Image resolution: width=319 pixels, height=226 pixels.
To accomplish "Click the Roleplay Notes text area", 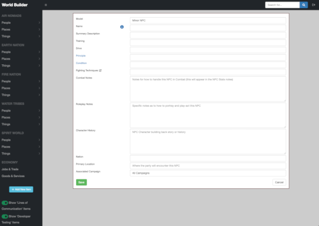I will coord(208,115).
